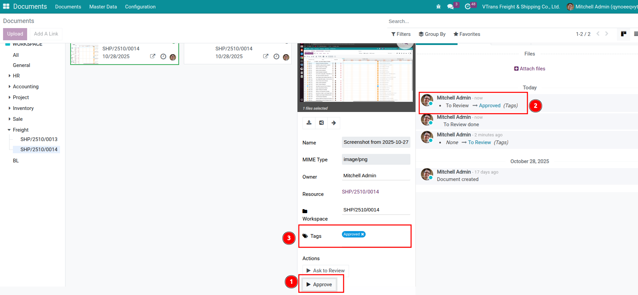Open the activities clock icon in navbar

[x=468, y=7]
